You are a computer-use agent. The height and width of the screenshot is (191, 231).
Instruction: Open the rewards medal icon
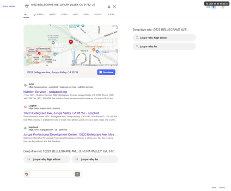(x=213, y=7)
